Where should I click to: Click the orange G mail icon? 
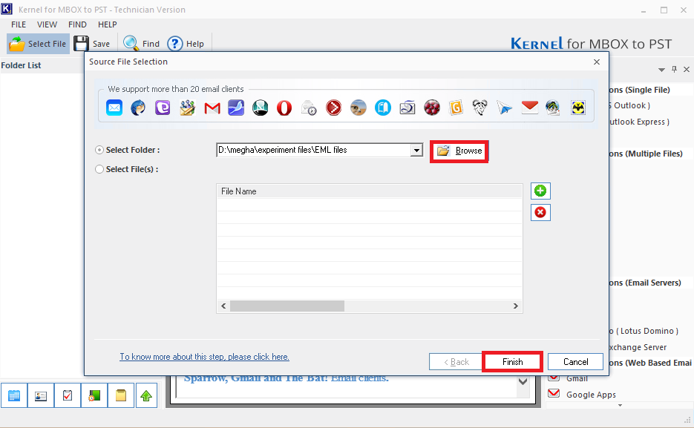point(456,108)
